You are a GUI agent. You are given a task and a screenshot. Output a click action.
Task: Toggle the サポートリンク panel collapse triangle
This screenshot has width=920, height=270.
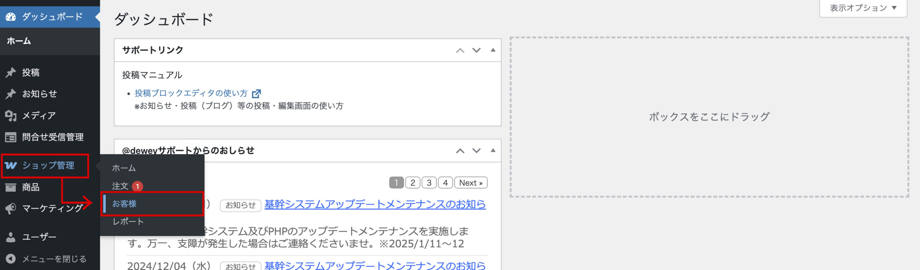coord(493,50)
